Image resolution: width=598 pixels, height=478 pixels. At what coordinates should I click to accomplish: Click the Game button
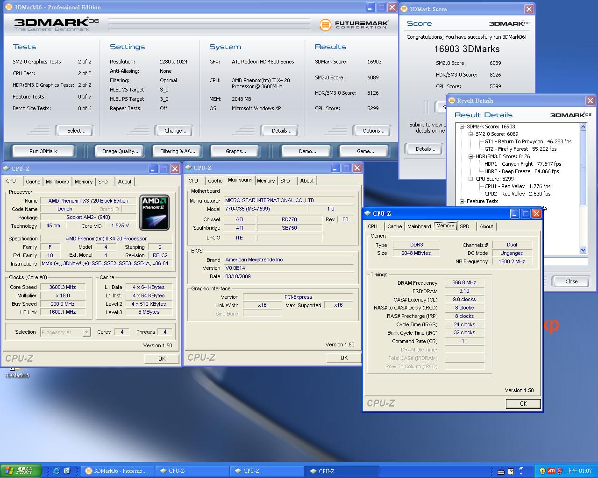coord(365,151)
